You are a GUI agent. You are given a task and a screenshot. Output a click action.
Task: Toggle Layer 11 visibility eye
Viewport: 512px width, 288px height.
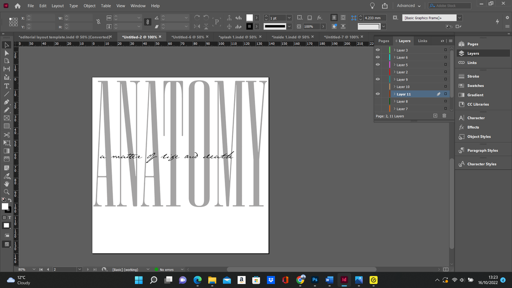pyautogui.click(x=378, y=94)
